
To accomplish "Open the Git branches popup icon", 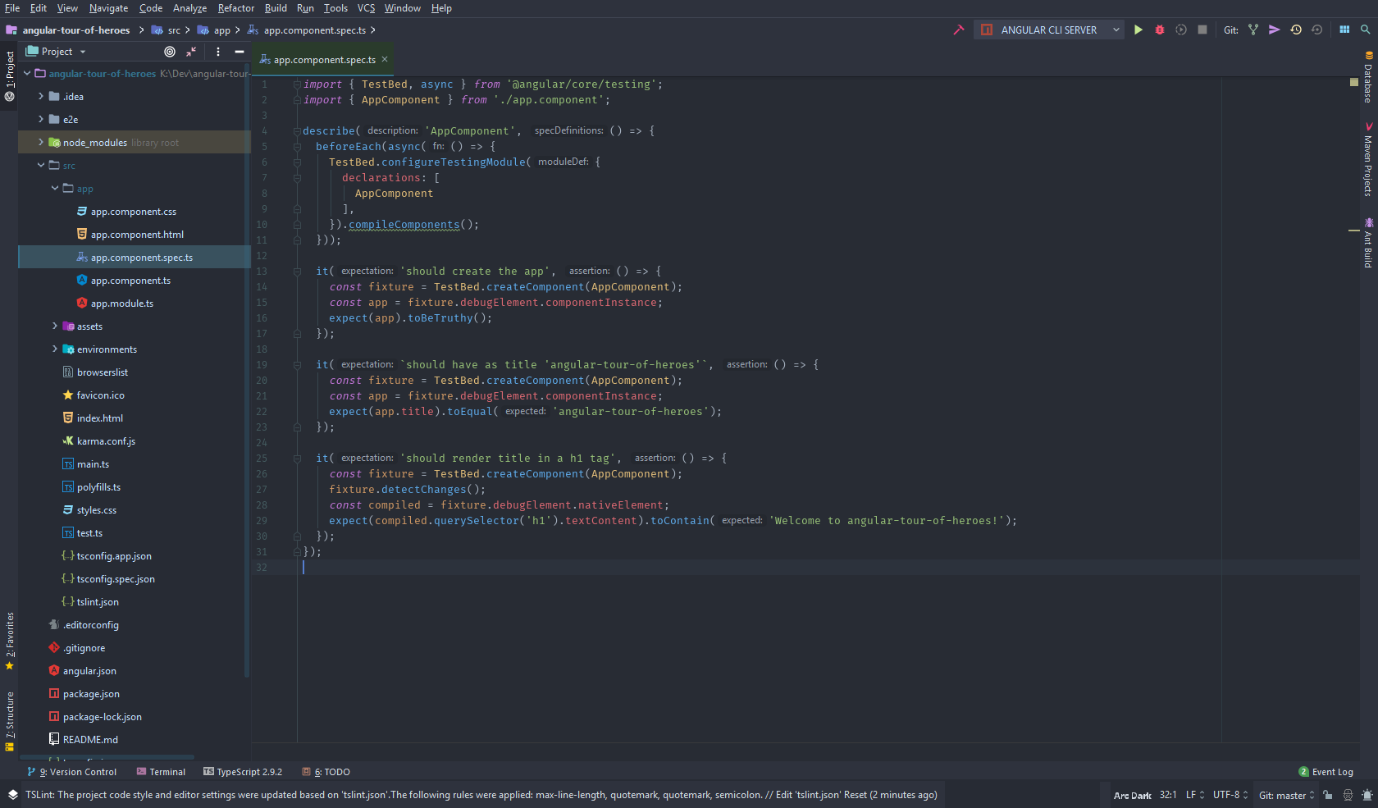I will pos(1253,30).
